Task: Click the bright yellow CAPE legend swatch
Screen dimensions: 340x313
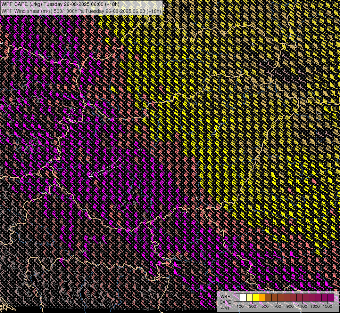Action: (x=256, y=298)
